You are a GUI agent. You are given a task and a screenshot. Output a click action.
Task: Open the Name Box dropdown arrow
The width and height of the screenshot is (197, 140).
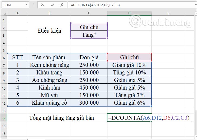click(x=26, y=5)
